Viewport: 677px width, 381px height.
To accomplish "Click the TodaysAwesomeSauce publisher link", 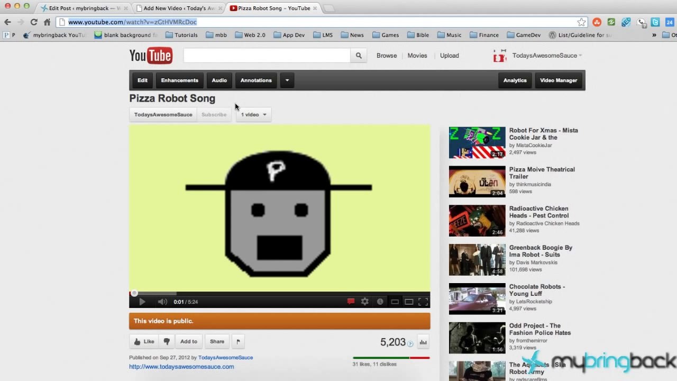I will point(225,358).
